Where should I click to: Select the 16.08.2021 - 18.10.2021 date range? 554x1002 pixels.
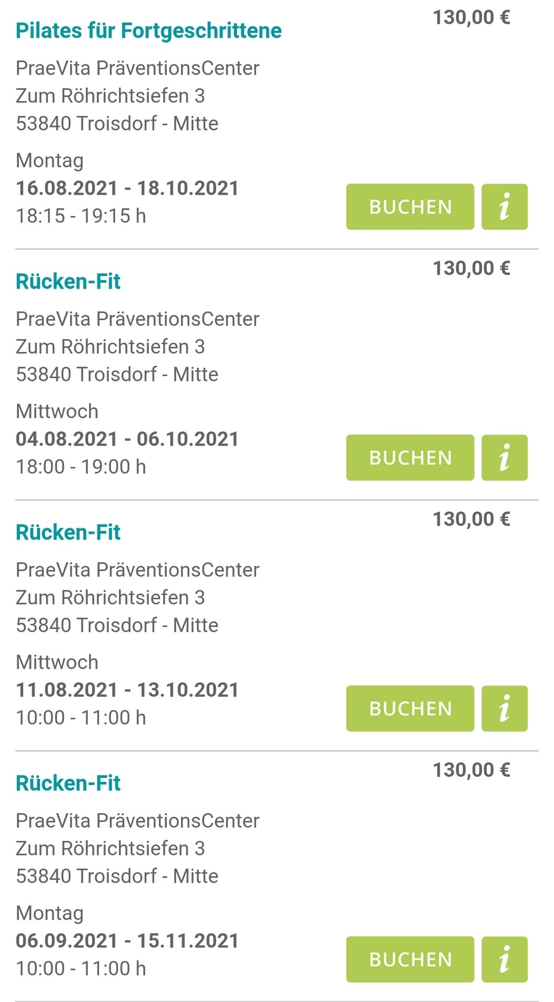(x=127, y=188)
